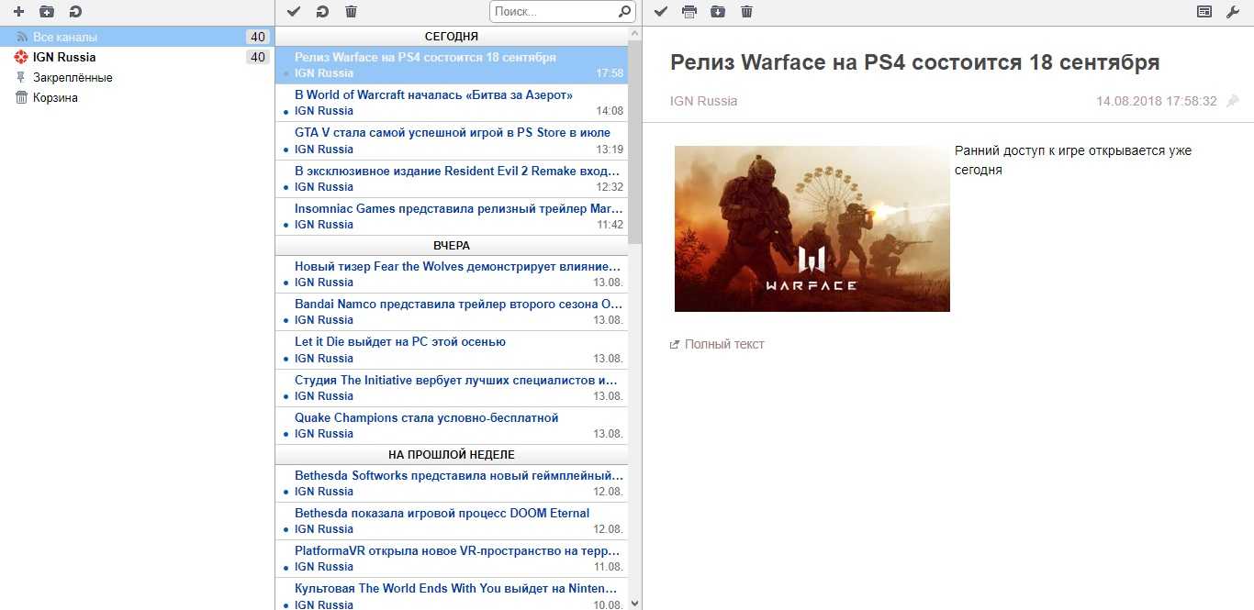
Task: Select Все каналы in the sidebar
Action: pos(64,38)
